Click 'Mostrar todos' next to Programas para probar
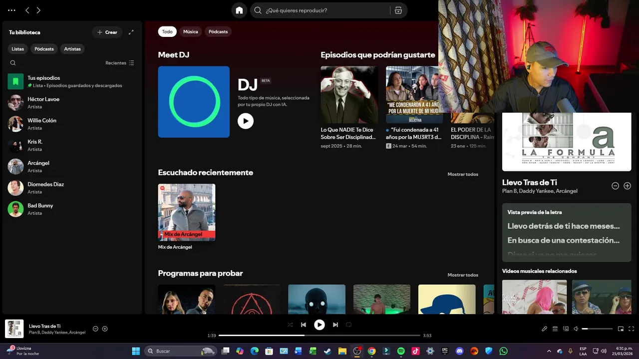The height and width of the screenshot is (359, 639). tap(463, 275)
